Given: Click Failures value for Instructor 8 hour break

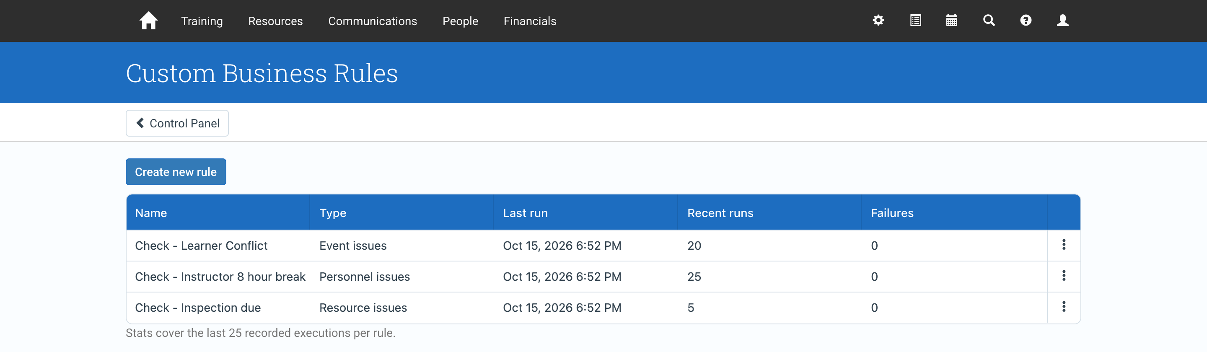Looking at the screenshot, I should pos(874,277).
